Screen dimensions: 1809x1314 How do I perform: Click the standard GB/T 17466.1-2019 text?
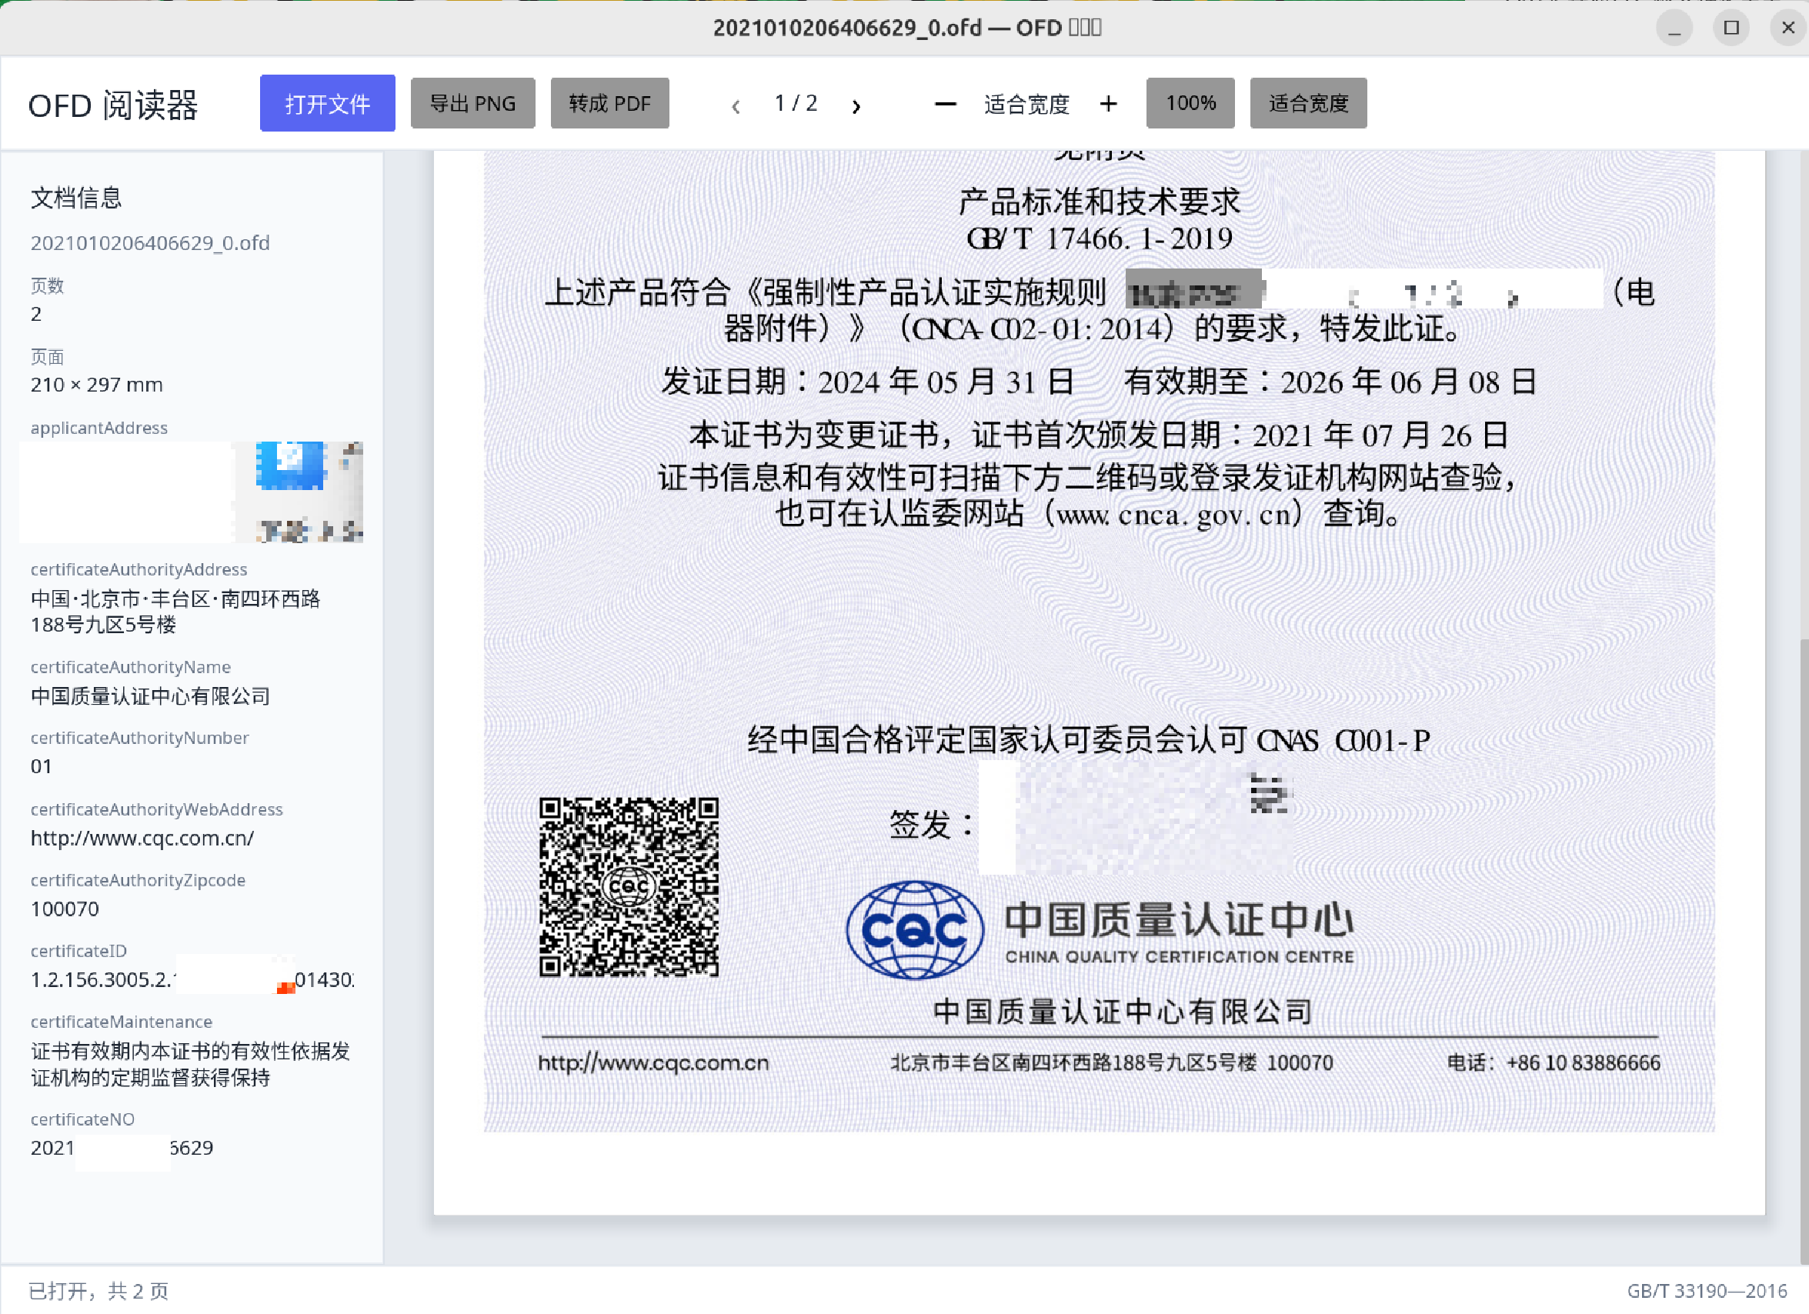point(1099,238)
